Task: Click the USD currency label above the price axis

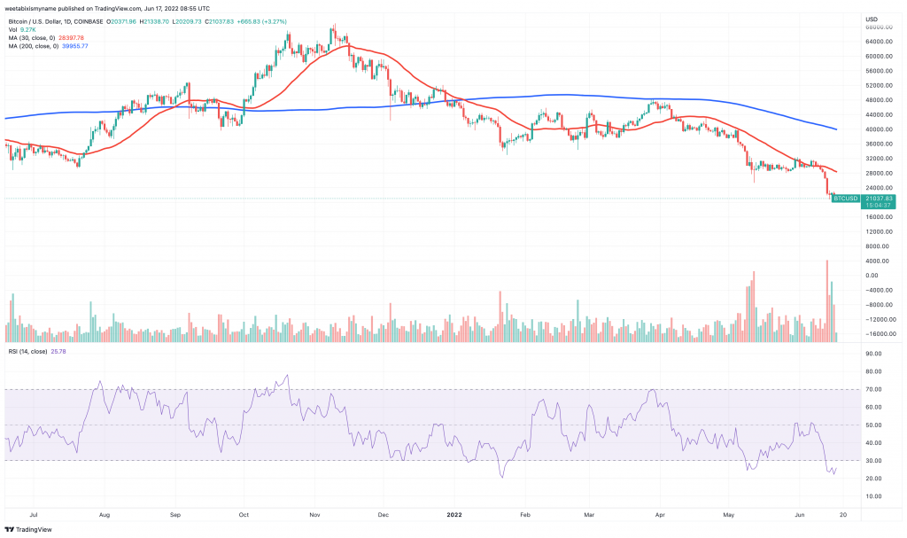Action: pos(872,19)
